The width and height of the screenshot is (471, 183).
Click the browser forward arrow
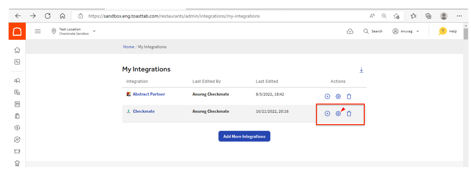tap(33, 16)
